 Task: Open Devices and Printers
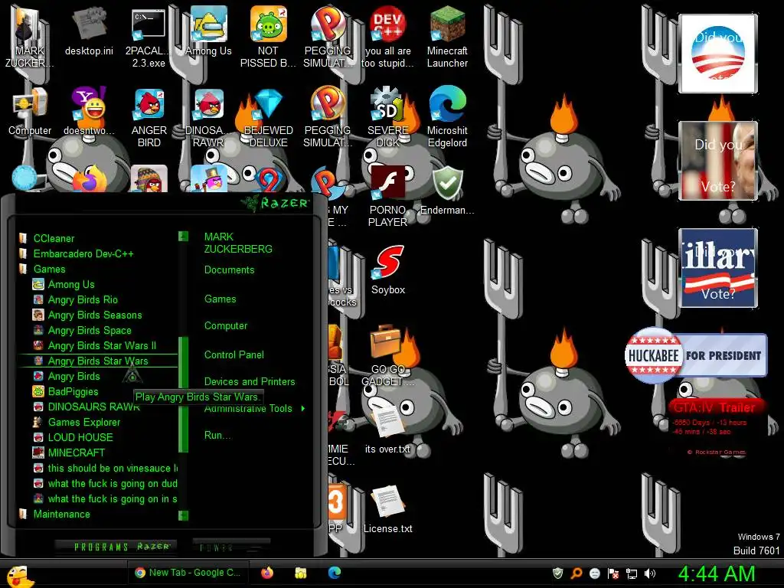tap(250, 381)
